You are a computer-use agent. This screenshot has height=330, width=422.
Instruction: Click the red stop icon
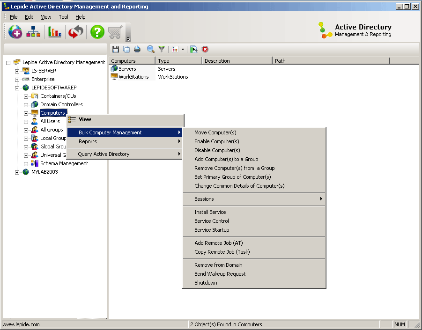click(205, 49)
